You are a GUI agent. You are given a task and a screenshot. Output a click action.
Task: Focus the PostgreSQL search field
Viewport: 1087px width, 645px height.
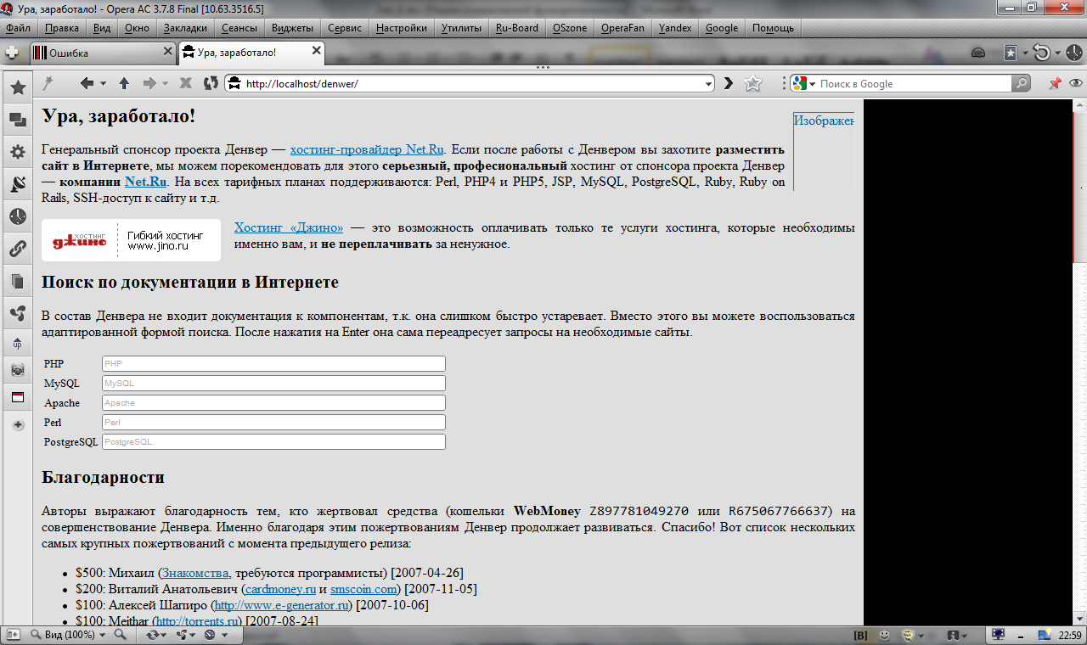point(273,441)
